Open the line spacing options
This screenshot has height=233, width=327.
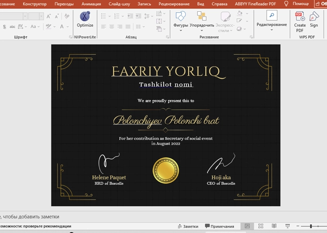[147, 16]
